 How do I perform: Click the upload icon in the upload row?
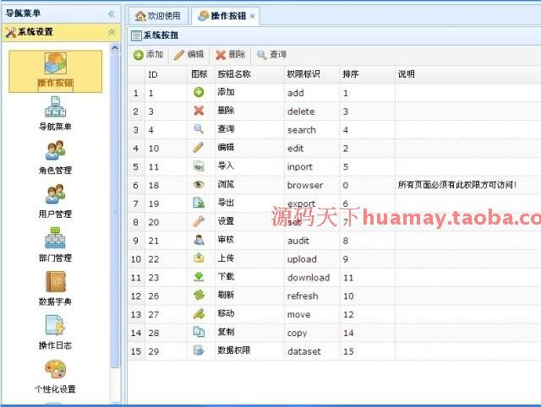pos(199,258)
